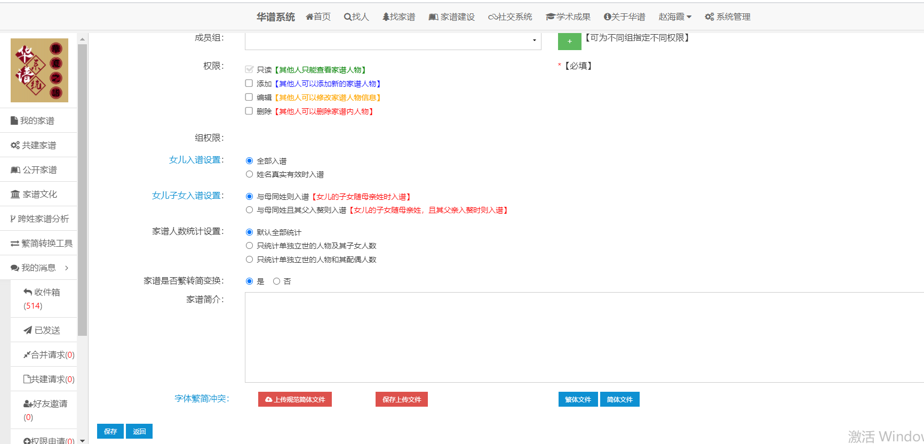
Task: Click the green plus add group button
Action: (570, 41)
